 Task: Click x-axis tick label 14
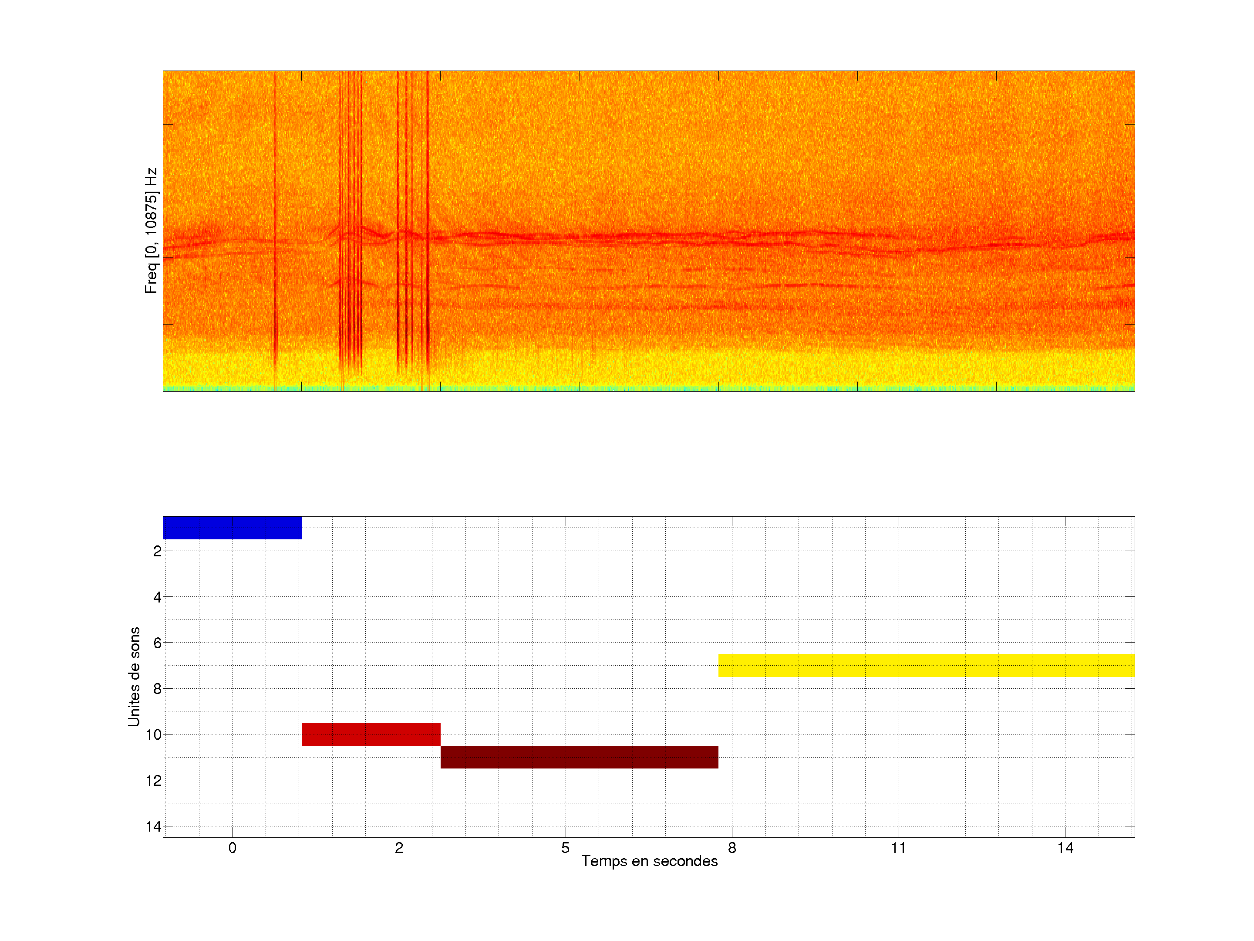click(1065, 848)
